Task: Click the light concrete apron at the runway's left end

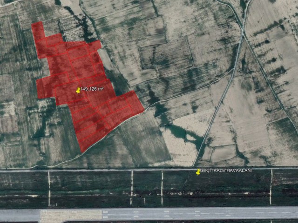Action: coord(71,216)
